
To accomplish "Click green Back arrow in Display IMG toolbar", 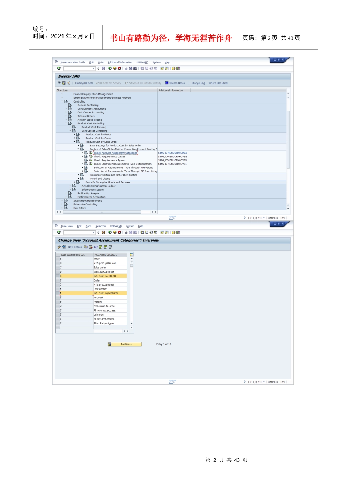I will pos(110,68).
